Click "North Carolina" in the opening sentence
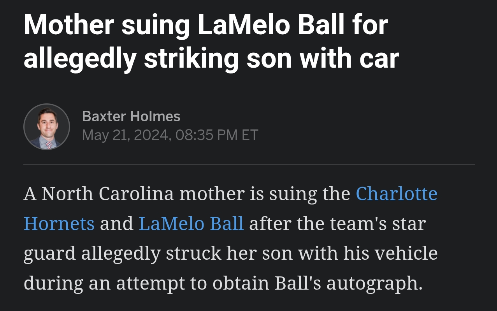The image size is (497, 311). [x=107, y=194]
